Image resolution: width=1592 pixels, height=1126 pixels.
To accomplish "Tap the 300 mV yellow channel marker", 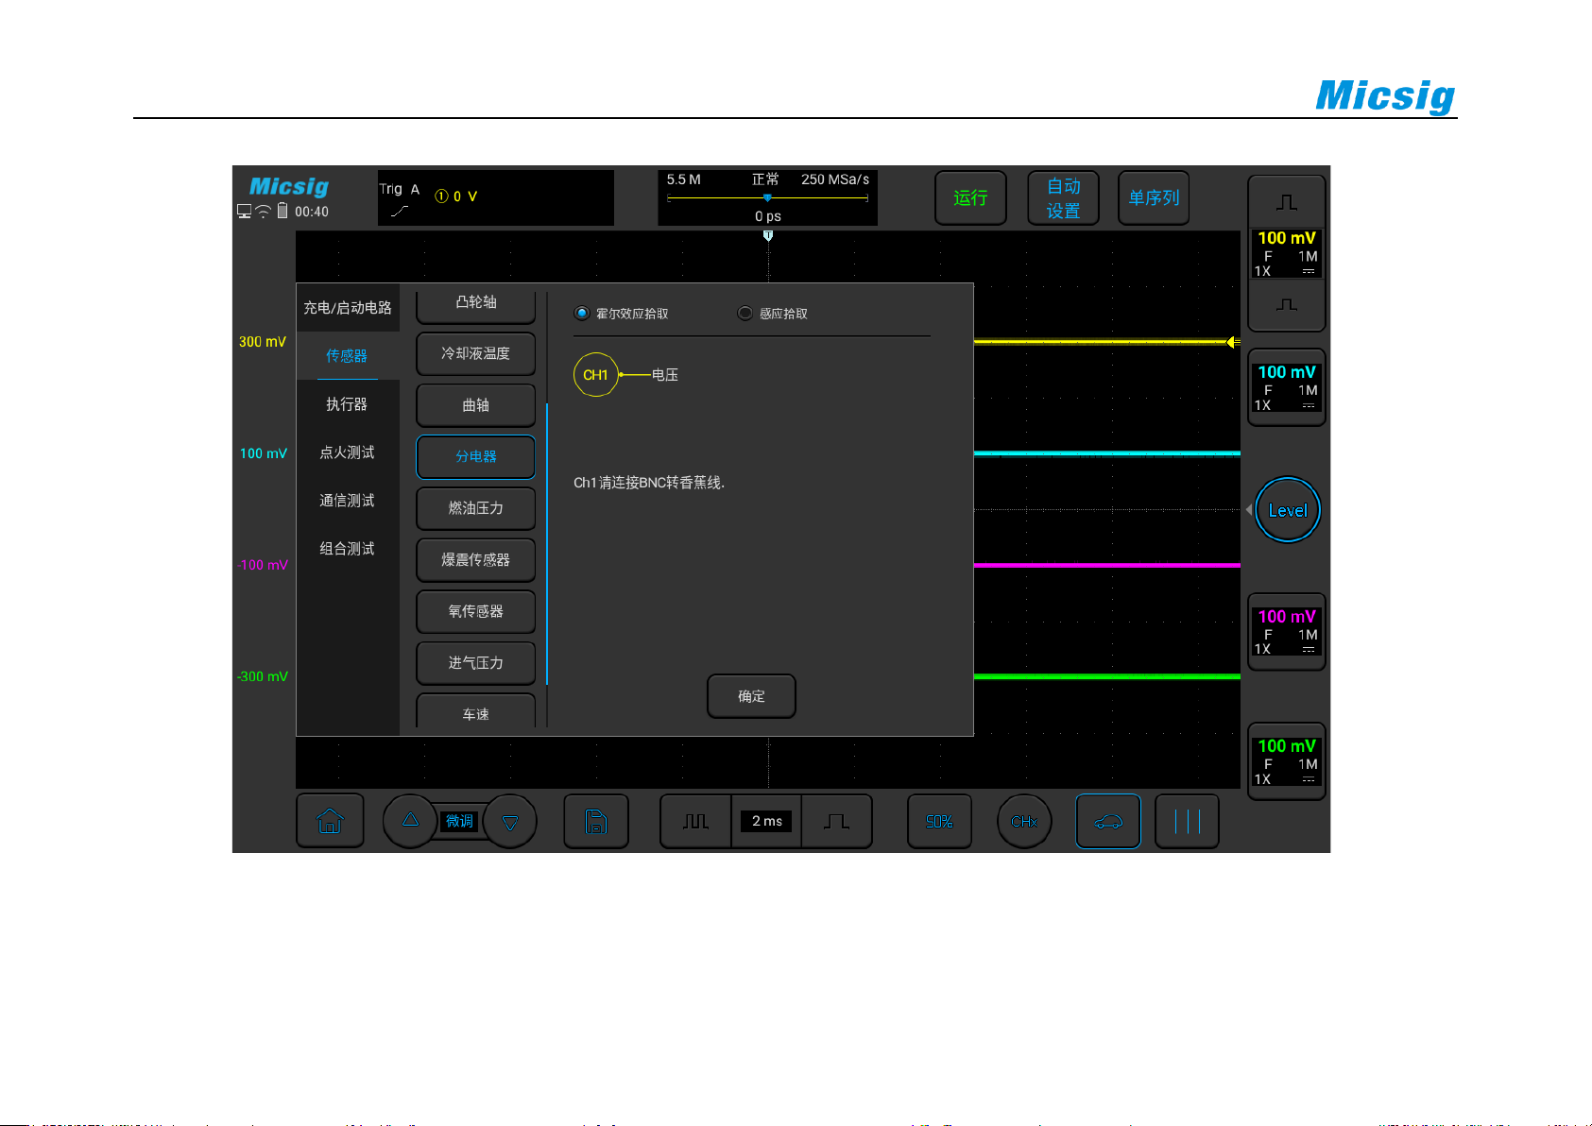I will coord(263,342).
